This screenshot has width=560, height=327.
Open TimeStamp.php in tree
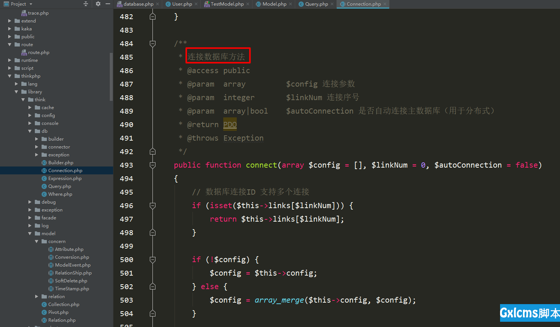(72, 289)
